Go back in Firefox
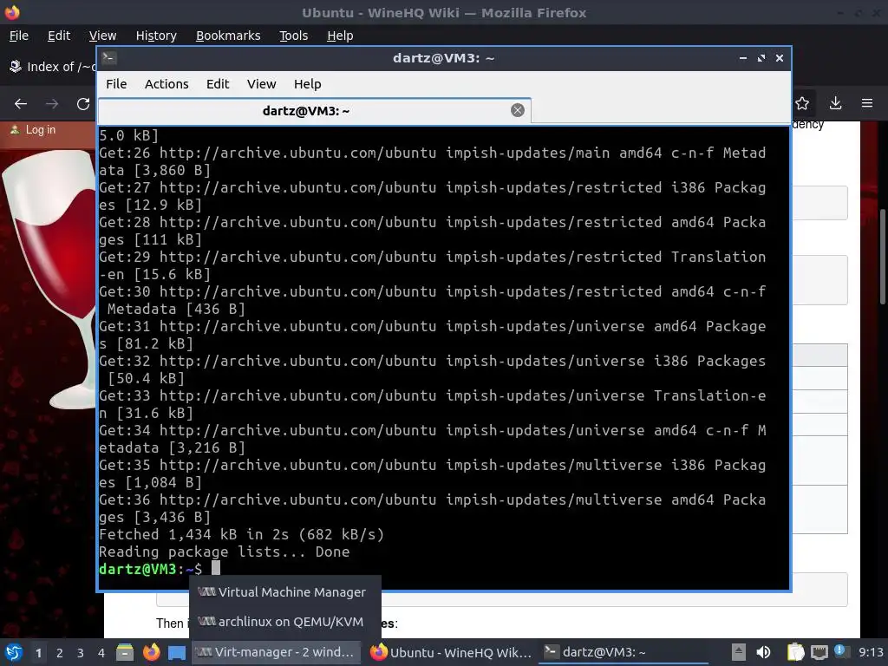This screenshot has height=666, width=888. (x=21, y=104)
